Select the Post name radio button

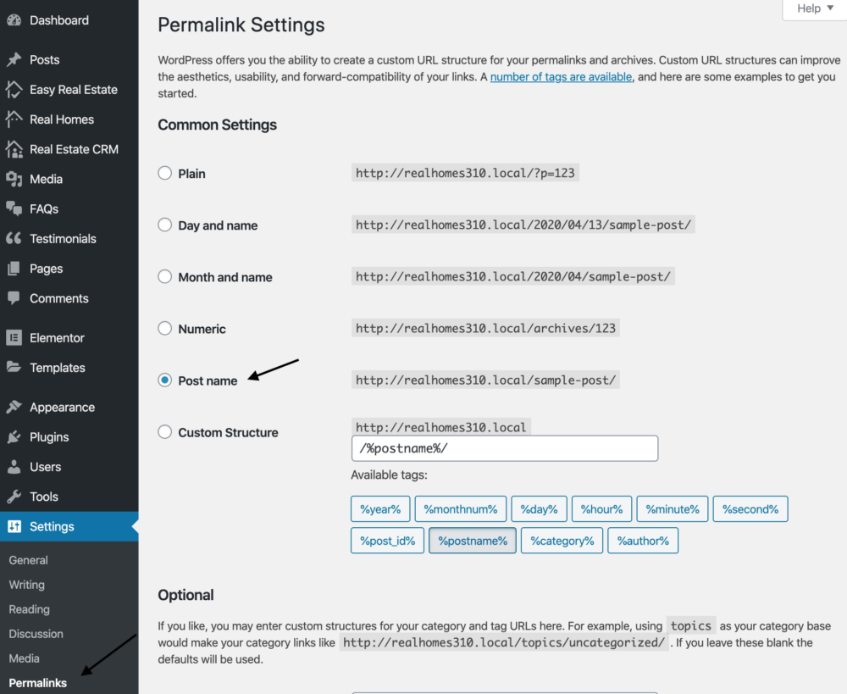point(165,380)
